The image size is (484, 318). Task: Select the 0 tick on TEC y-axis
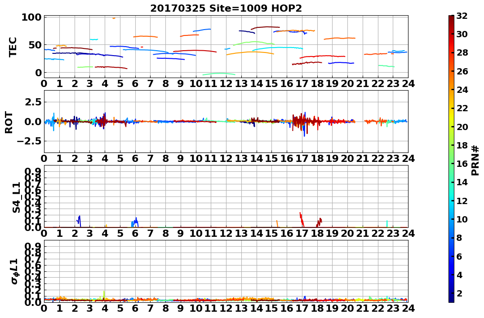pos(38,73)
